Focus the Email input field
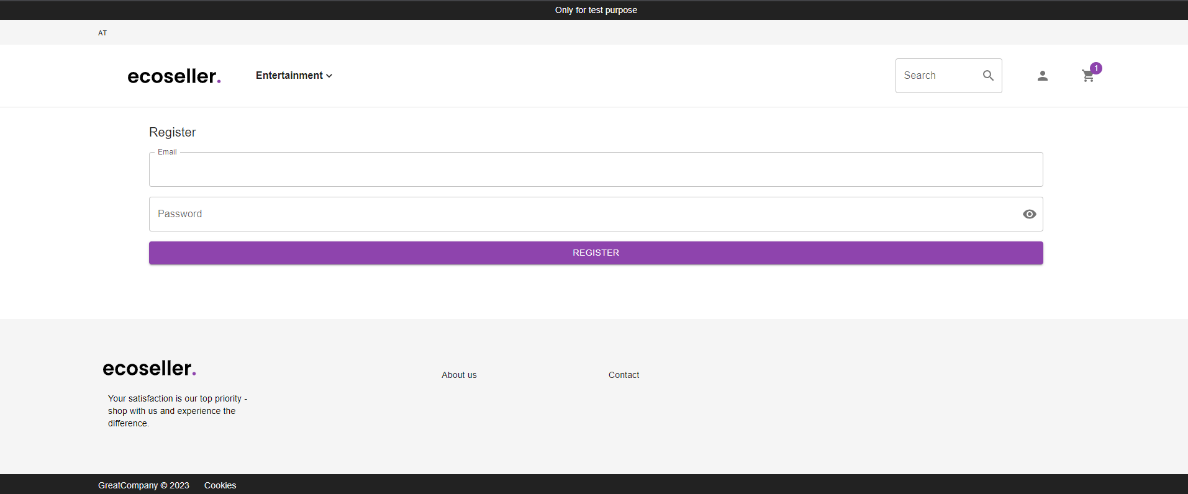The height and width of the screenshot is (494, 1188). [x=596, y=169]
